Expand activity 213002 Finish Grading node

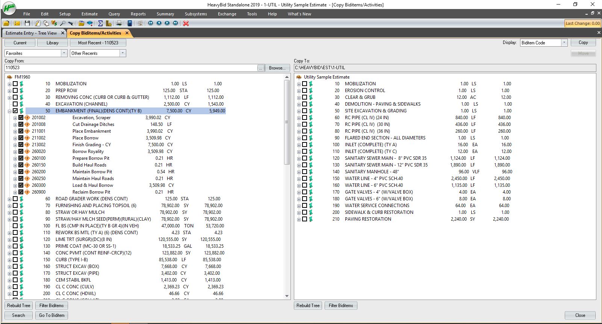(x=15, y=145)
